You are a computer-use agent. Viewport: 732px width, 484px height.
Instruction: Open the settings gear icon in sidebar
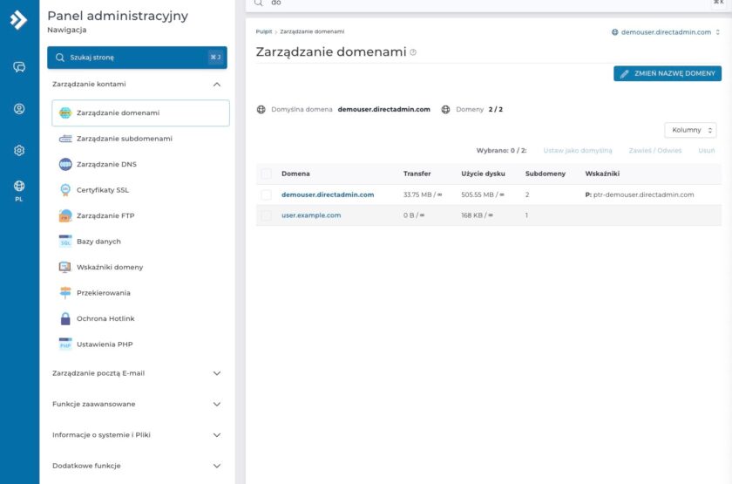tap(19, 150)
